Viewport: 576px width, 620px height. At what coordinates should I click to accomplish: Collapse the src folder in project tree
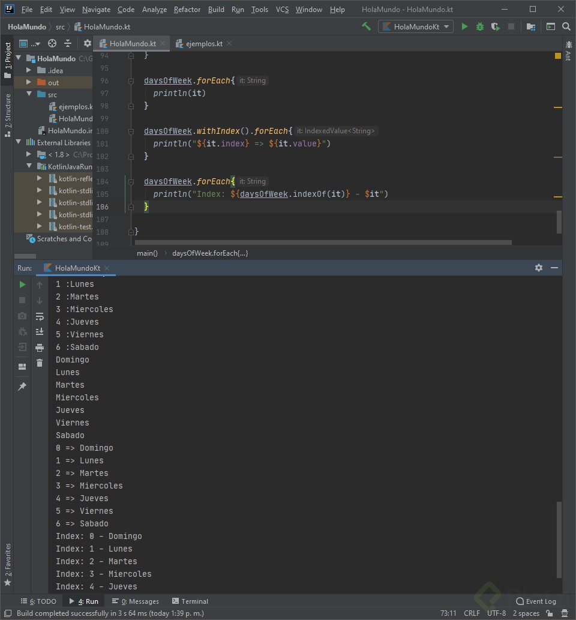coord(29,94)
